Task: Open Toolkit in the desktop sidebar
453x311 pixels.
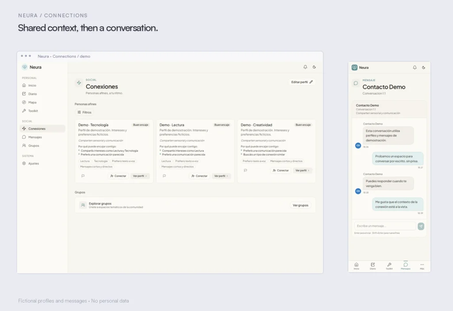Action: coord(42,111)
